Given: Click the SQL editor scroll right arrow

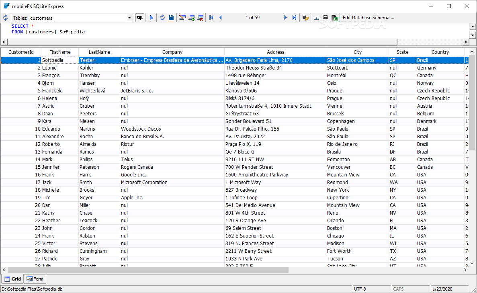Looking at the screenshot, I should point(466,42).
